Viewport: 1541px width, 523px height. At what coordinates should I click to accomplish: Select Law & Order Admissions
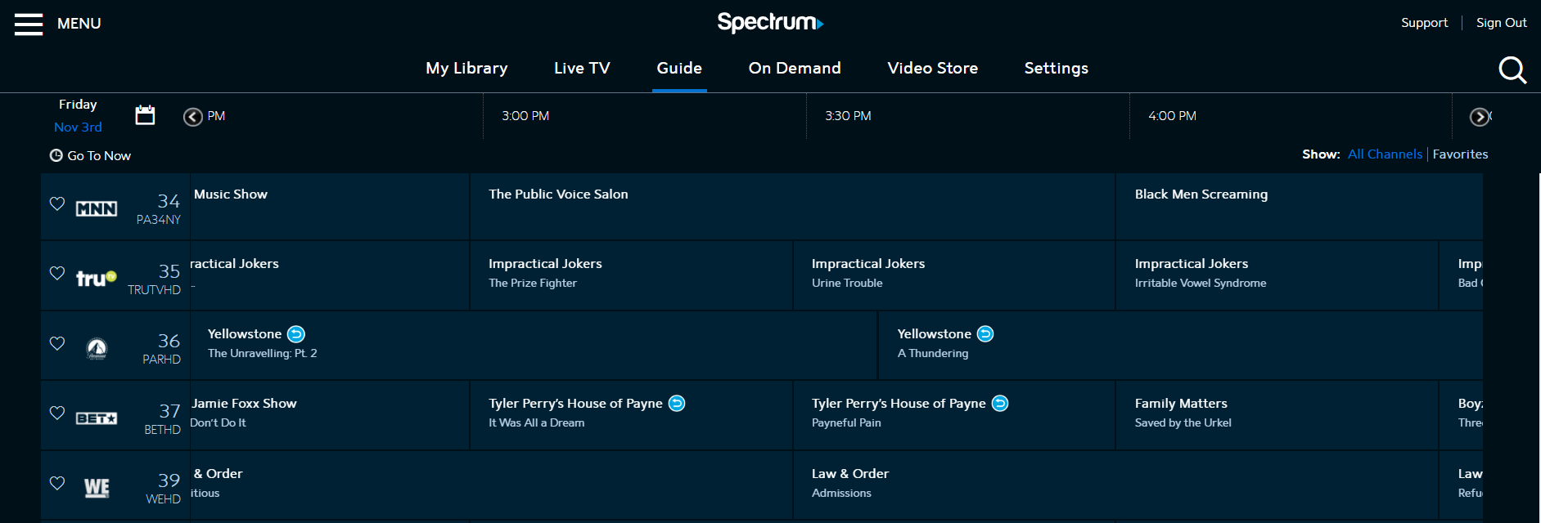pyautogui.click(x=1115, y=485)
